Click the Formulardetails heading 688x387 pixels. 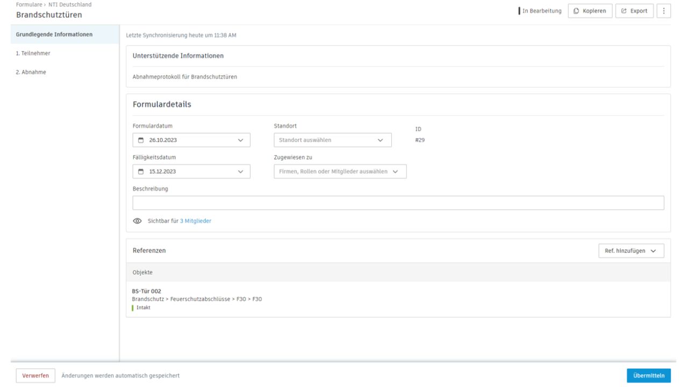[x=162, y=104]
